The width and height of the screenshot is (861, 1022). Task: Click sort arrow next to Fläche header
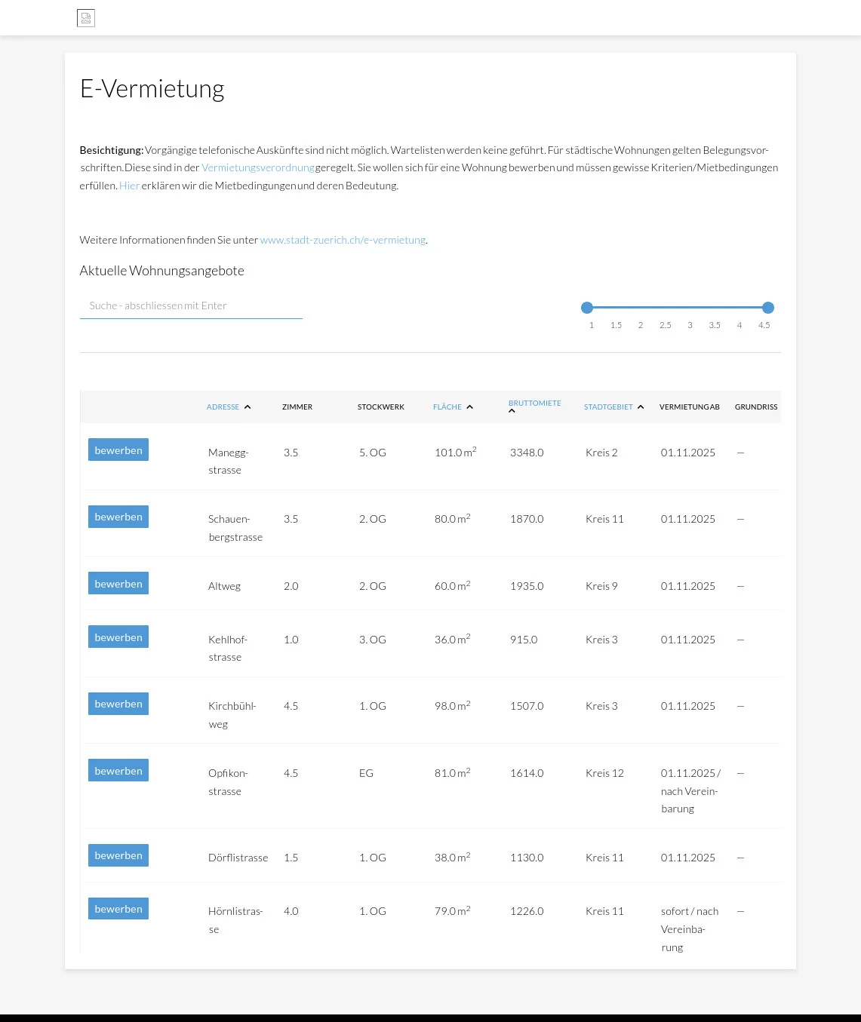coord(469,407)
